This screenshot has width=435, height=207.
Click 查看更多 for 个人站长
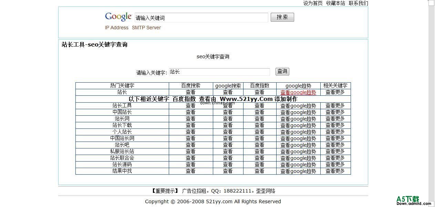click(335, 132)
